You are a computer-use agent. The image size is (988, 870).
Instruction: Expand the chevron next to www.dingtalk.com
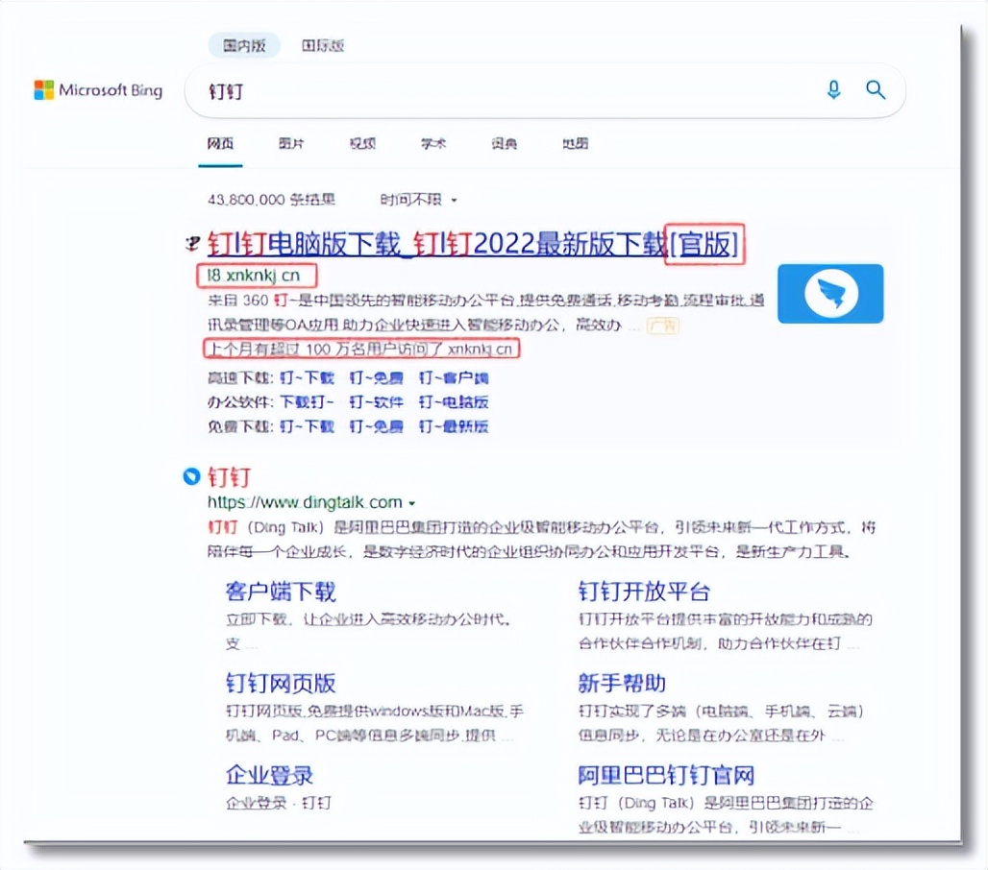(412, 501)
